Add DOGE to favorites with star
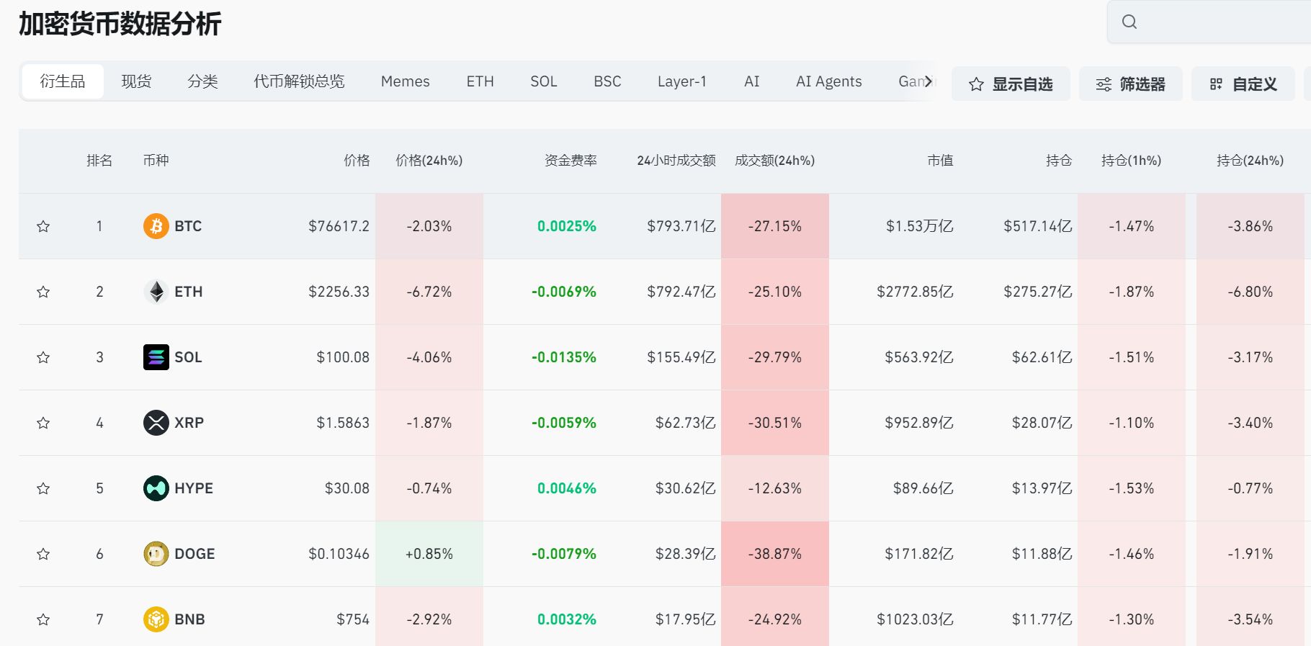The height and width of the screenshot is (646, 1311). (43, 554)
